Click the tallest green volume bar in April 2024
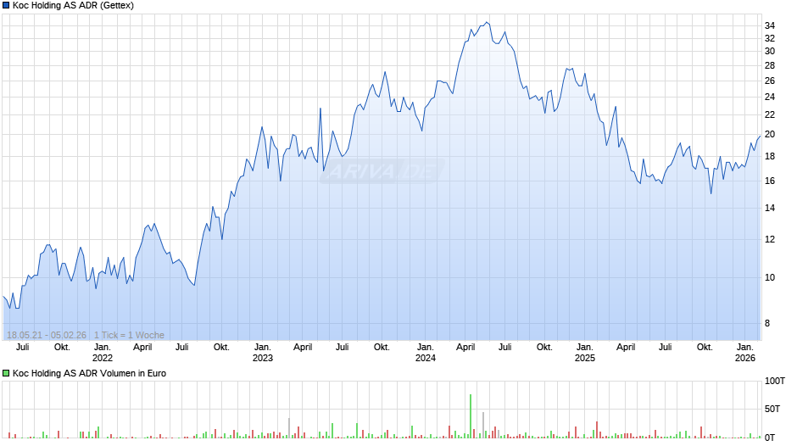 coord(471,416)
